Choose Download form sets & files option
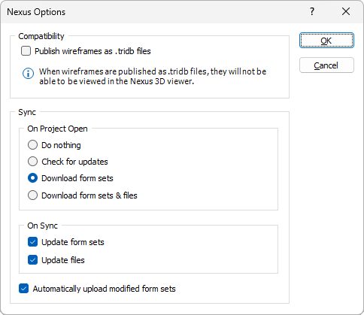 click(x=32, y=195)
